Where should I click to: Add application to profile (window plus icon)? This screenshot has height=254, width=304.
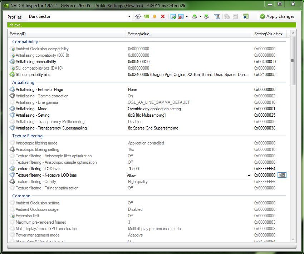(173, 16)
